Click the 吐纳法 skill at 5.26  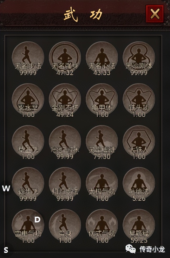(x=139, y=183)
